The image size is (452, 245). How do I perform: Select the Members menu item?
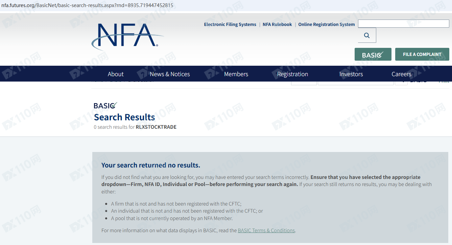(236, 74)
